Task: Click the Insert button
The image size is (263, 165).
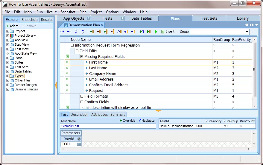Action: 168,31
